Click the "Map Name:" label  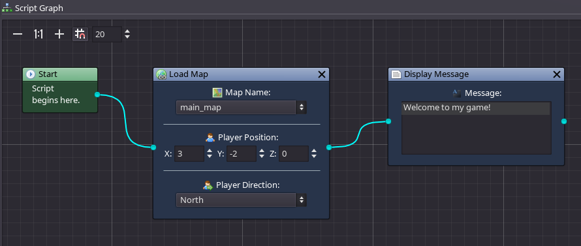point(248,93)
